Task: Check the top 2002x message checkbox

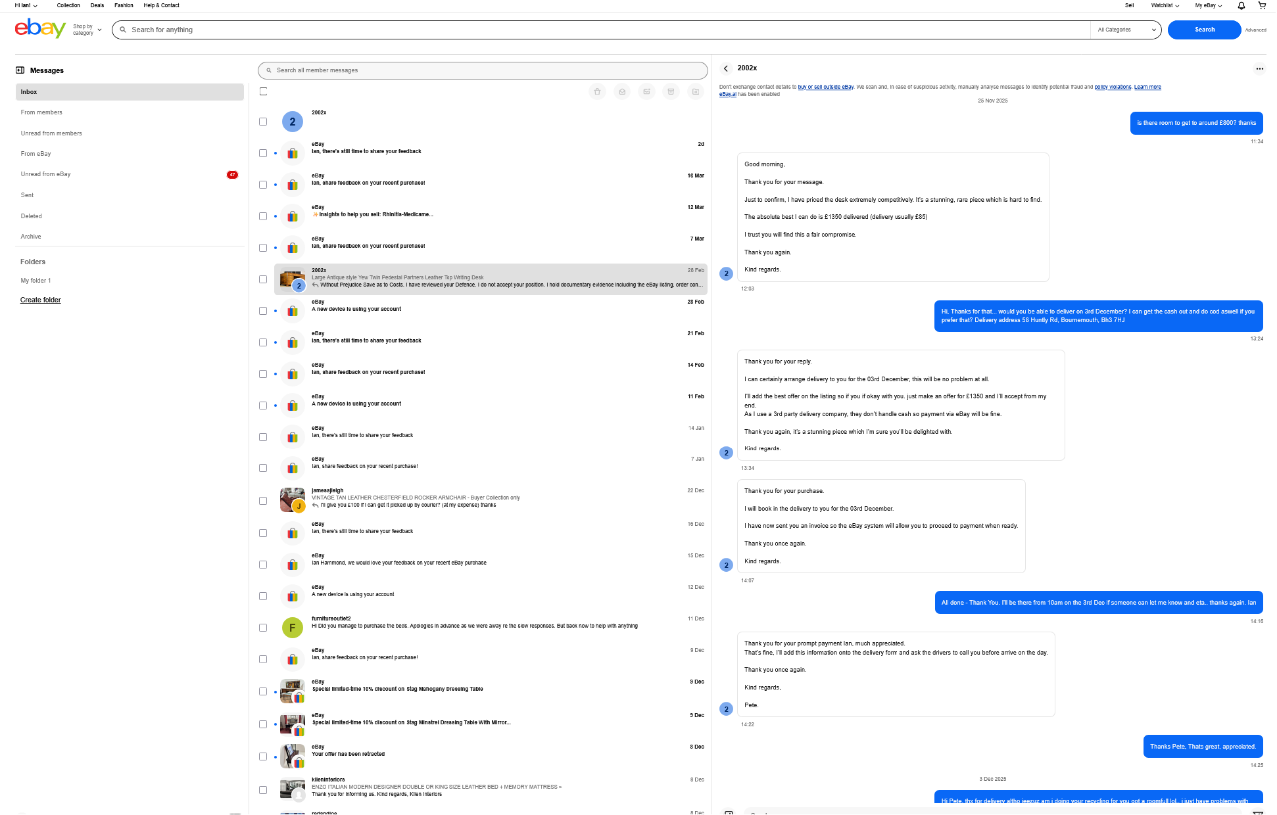Action: (x=263, y=122)
